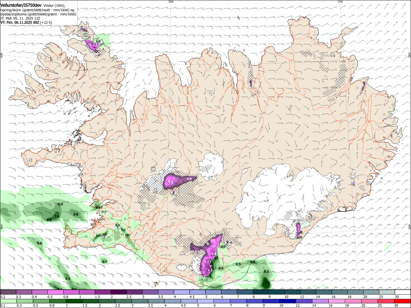
Task: Pick rain legend swatch between 3 and 3.5
Action: click(140, 301)
